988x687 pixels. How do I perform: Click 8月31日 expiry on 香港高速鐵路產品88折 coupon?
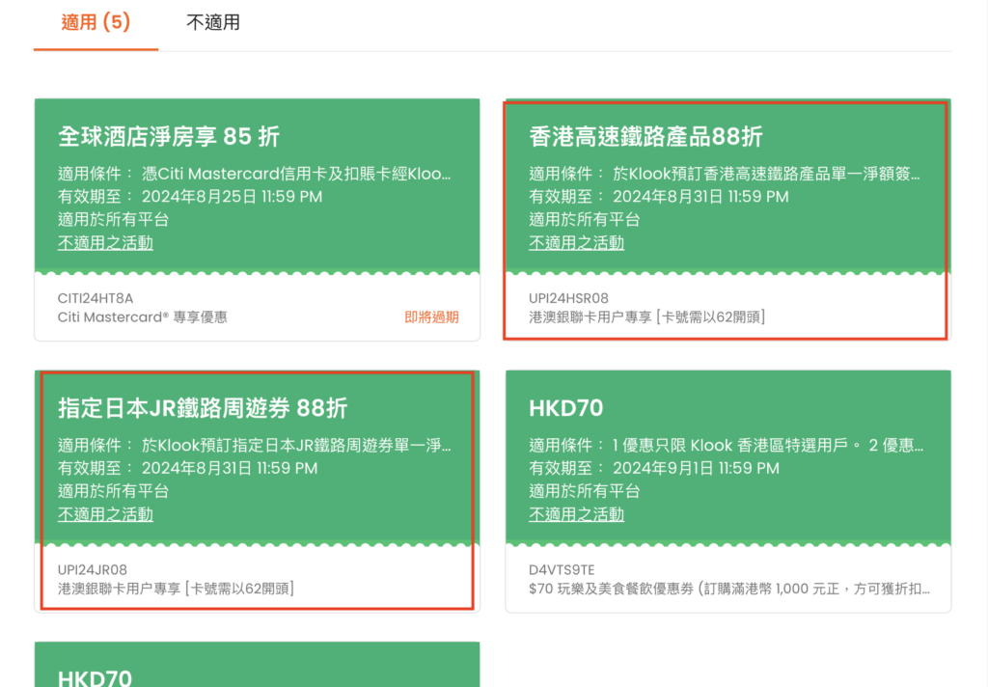coord(700,197)
